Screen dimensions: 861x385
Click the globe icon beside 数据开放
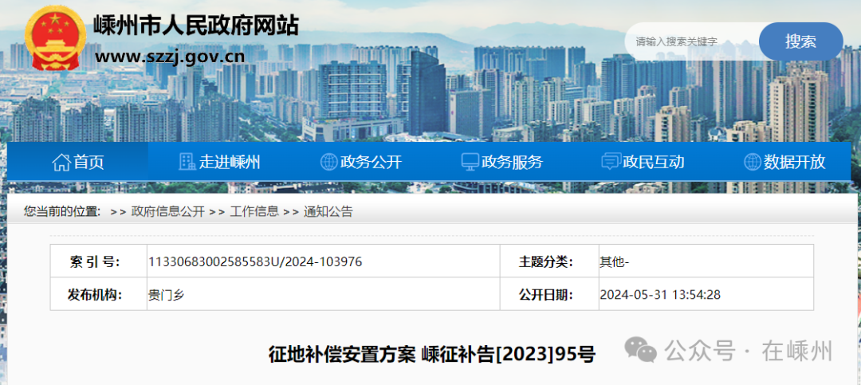(x=752, y=162)
